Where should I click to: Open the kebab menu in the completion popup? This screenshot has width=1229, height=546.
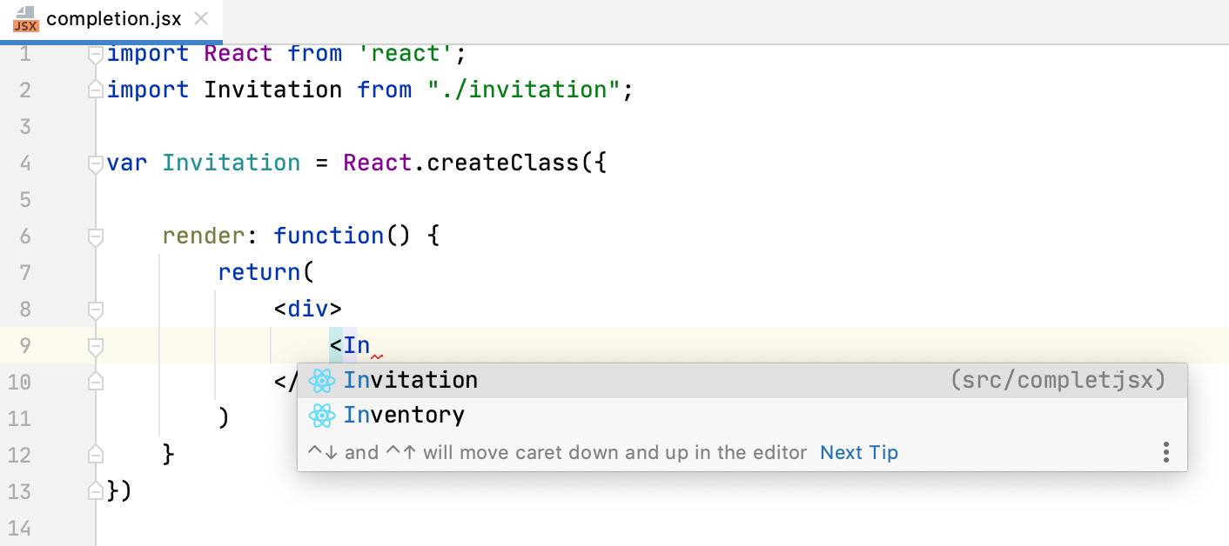tap(1165, 451)
